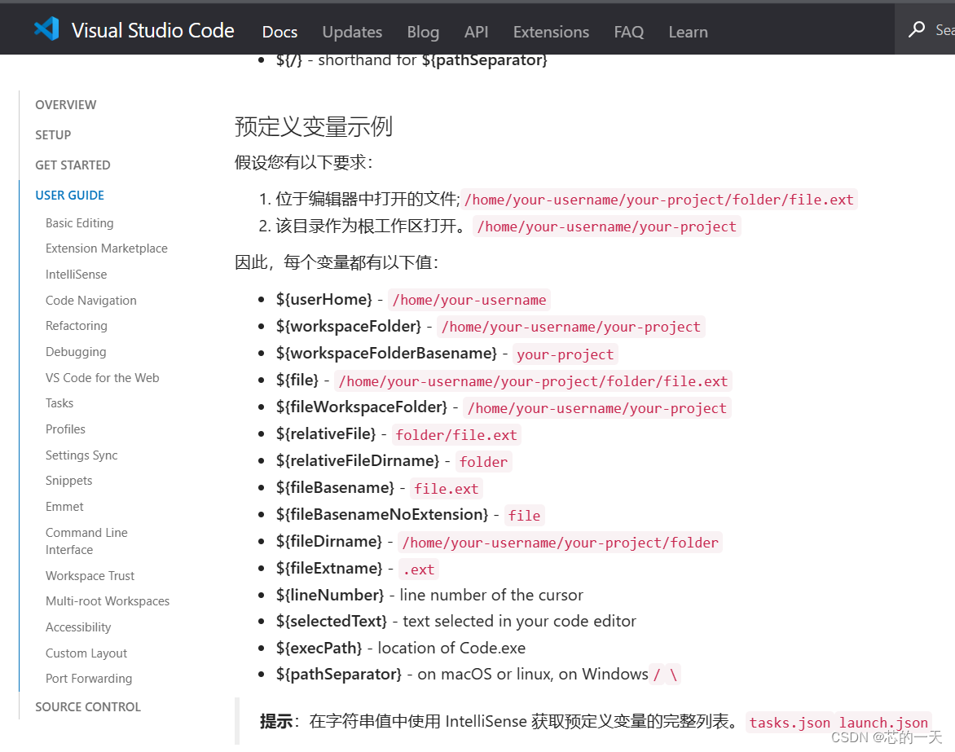Open the FAQ navigation tab

[628, 32]
